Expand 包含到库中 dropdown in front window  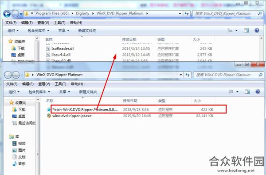tap(39, 92)
